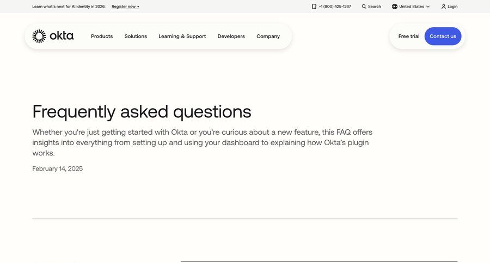Click the Search label in top bar
This screenshot has height=263, width=490.
375,7
